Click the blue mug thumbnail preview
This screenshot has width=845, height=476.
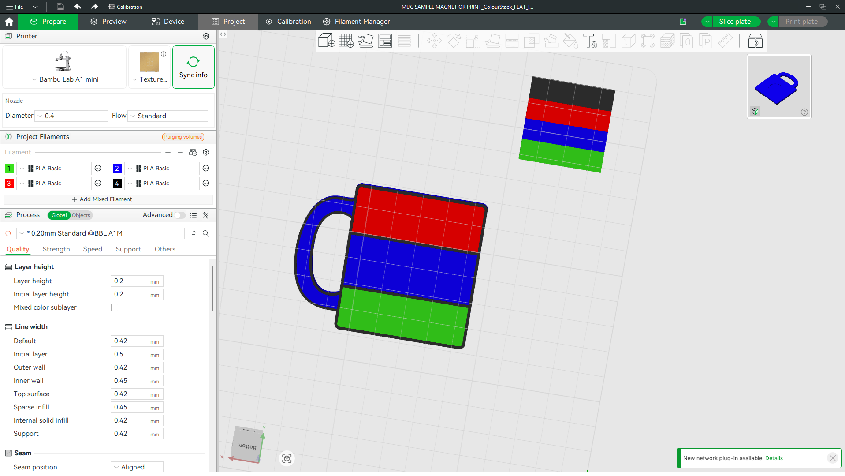pyautogui.click(x=778, y=86)
